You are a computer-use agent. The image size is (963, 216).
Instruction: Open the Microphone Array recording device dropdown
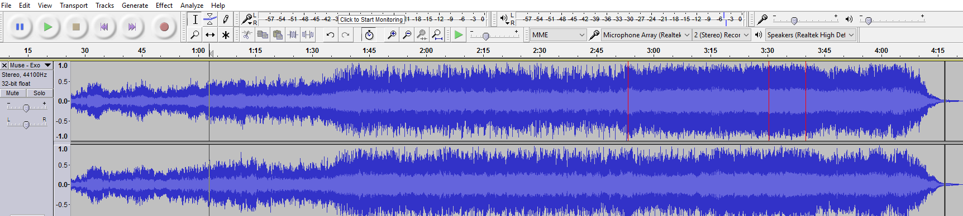[646, 35]
